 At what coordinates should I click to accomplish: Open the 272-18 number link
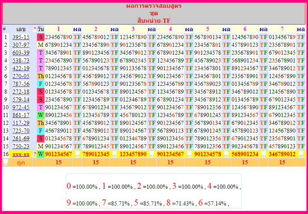point(21,92)
